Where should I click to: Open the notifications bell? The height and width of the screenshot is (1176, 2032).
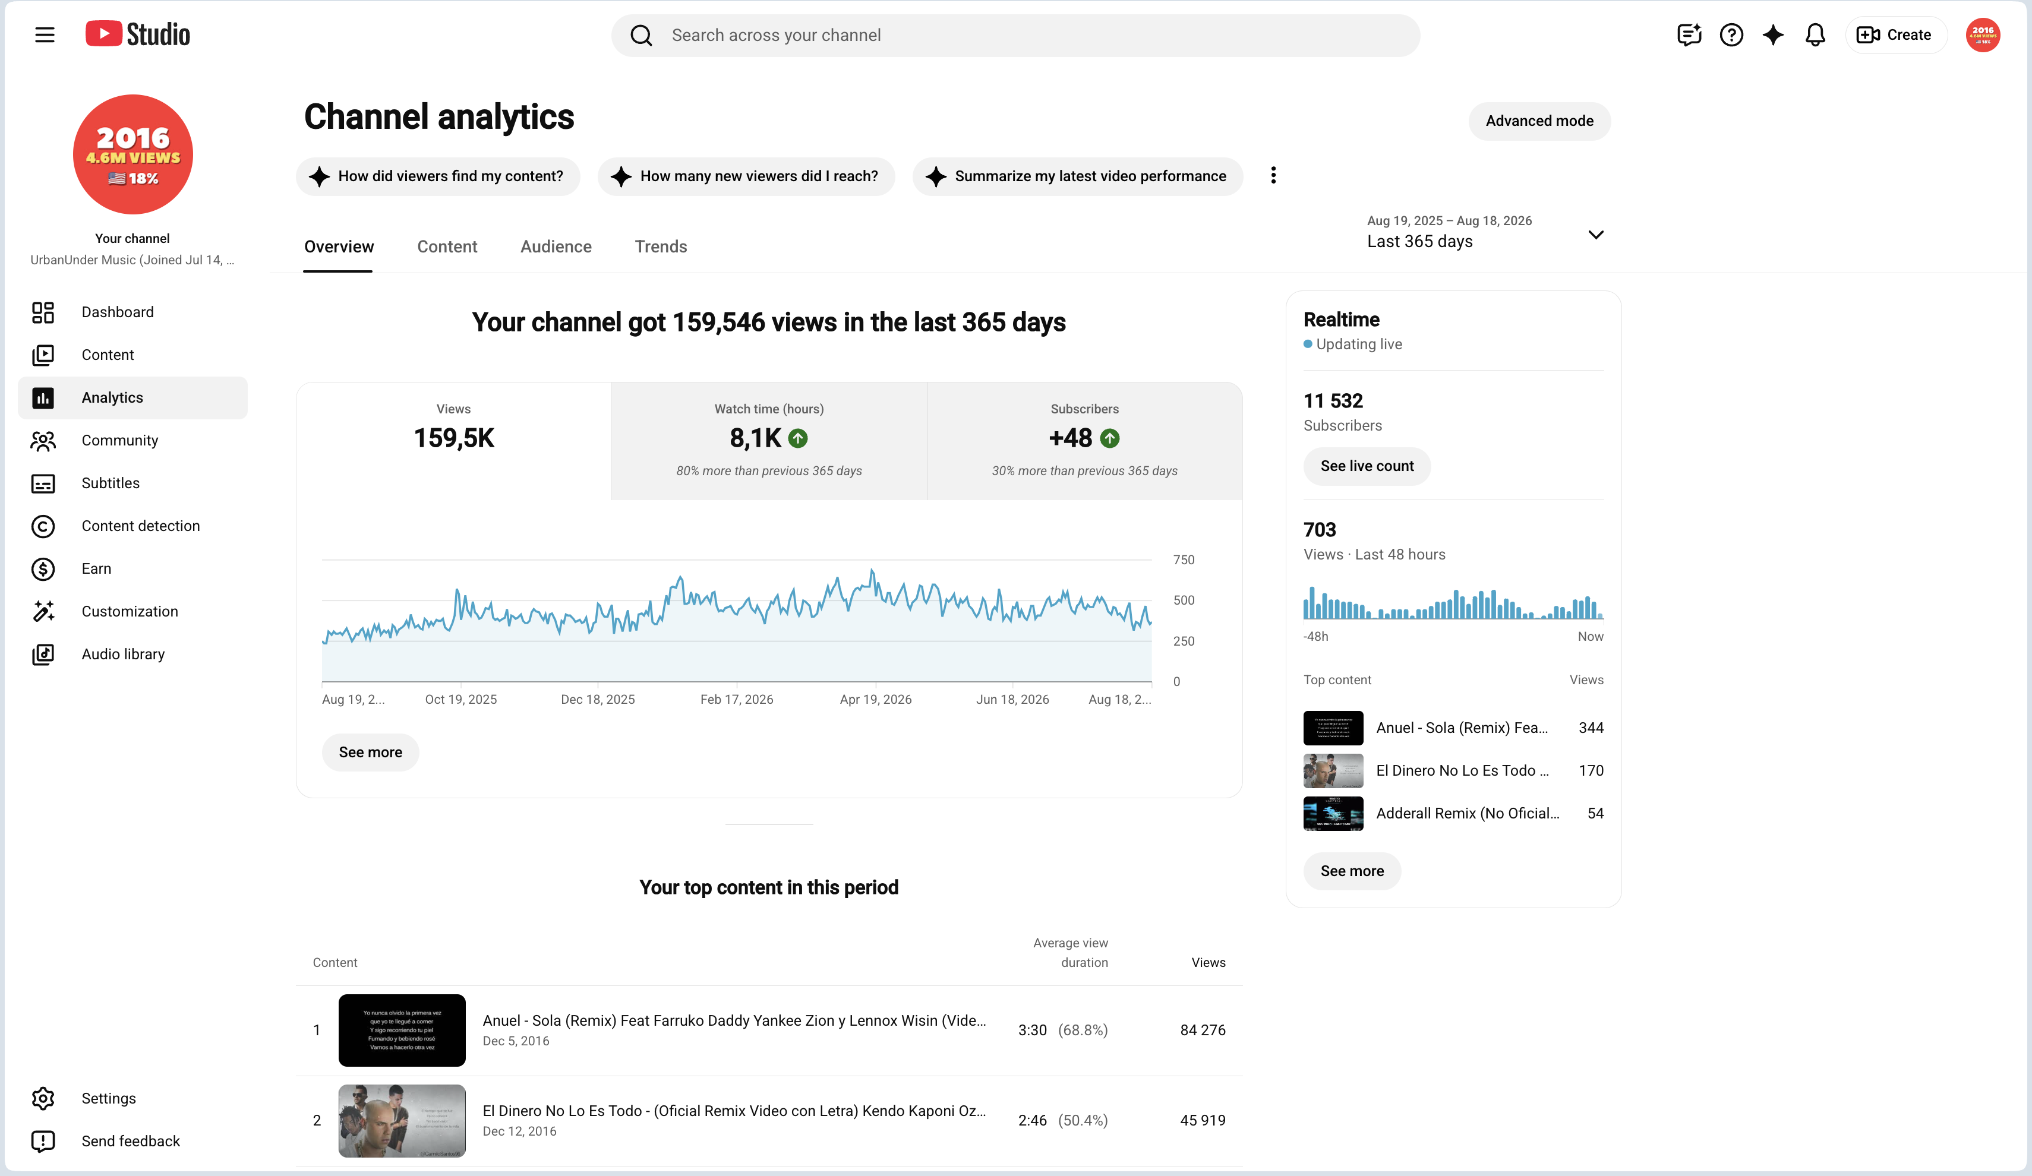[x=1815, y=34]
